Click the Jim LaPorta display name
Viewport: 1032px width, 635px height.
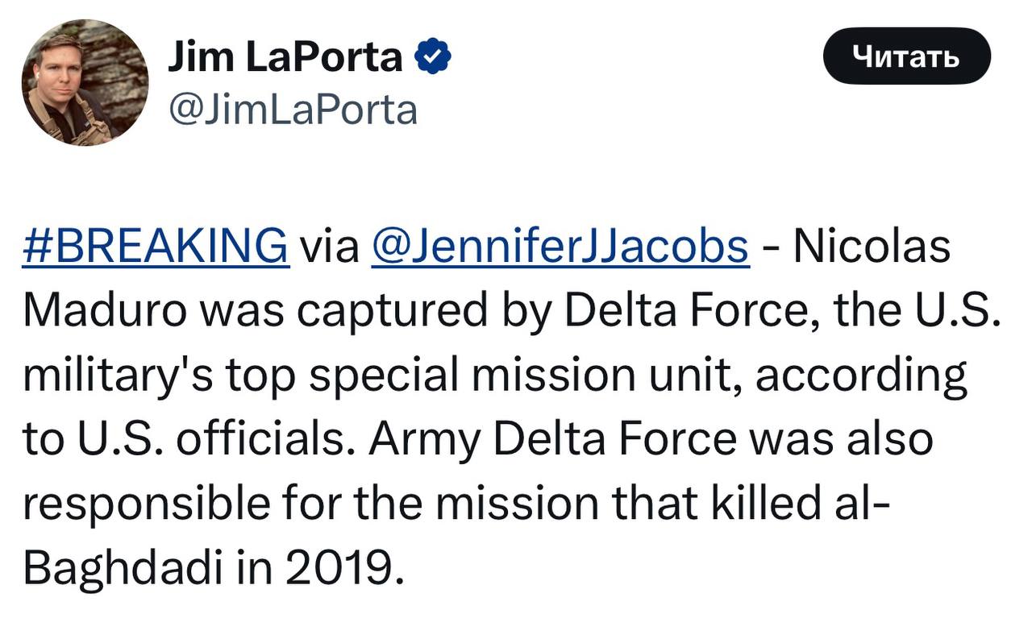point(285,58)
